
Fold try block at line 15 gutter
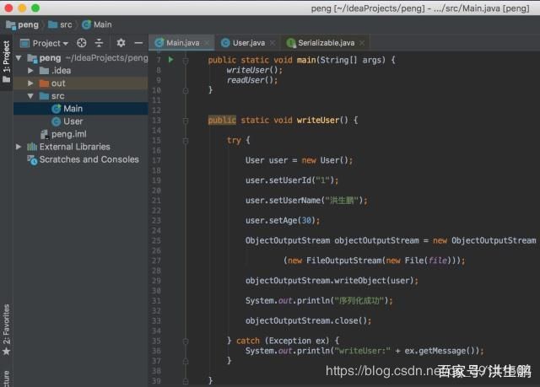coord(186,141)
